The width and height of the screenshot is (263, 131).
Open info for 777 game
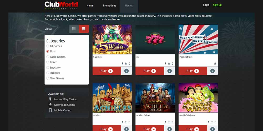(169, 71)
